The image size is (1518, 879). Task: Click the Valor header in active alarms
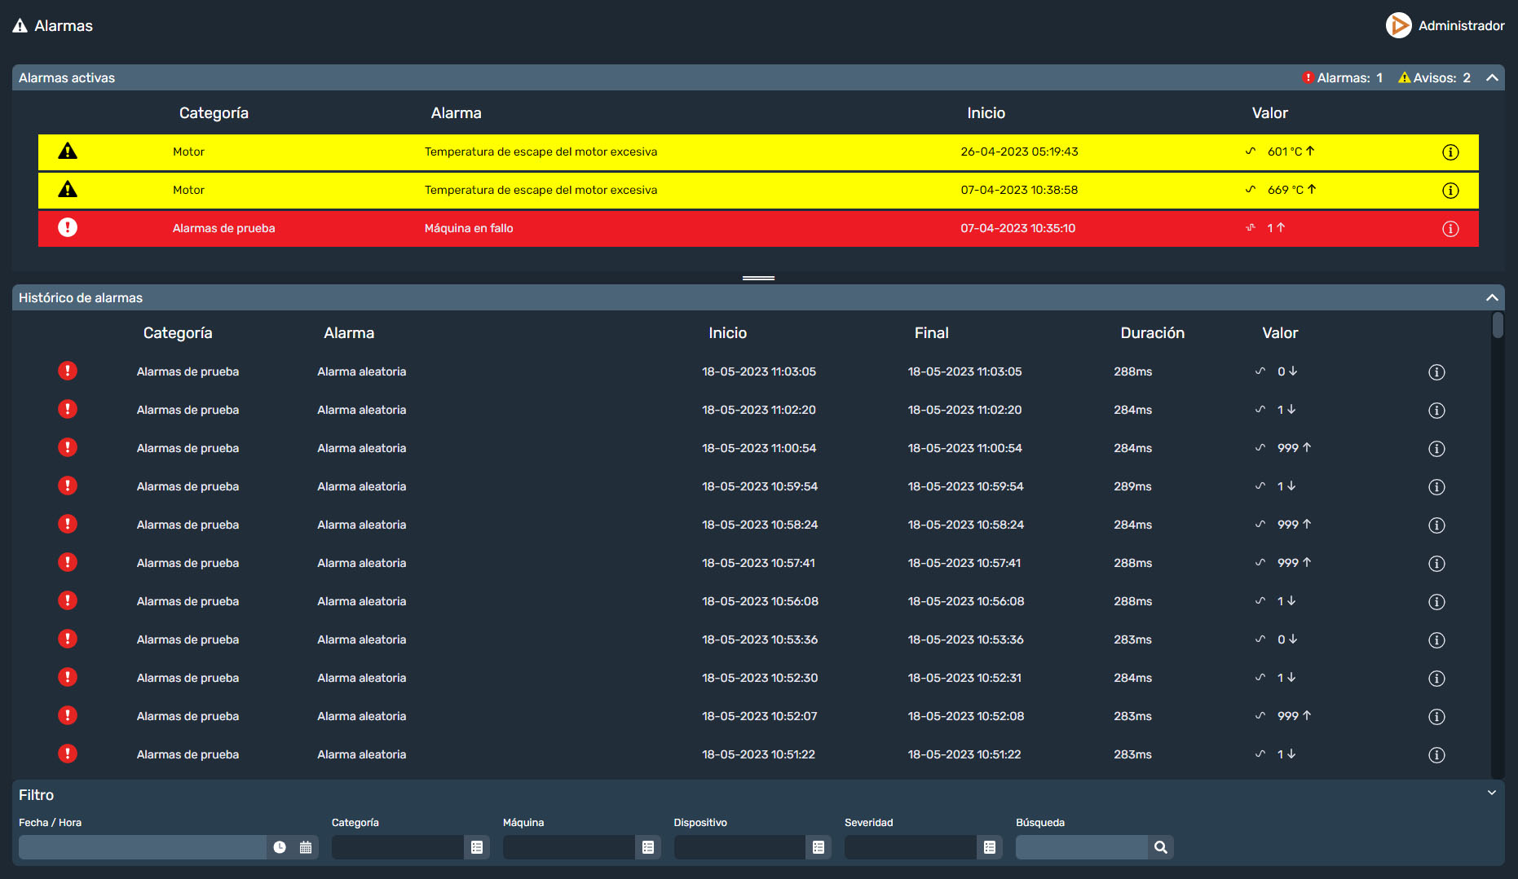(1269, 113)
